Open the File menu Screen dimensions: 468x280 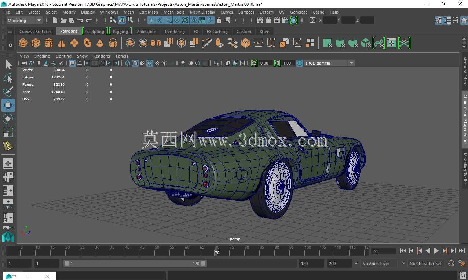(7, 12)
